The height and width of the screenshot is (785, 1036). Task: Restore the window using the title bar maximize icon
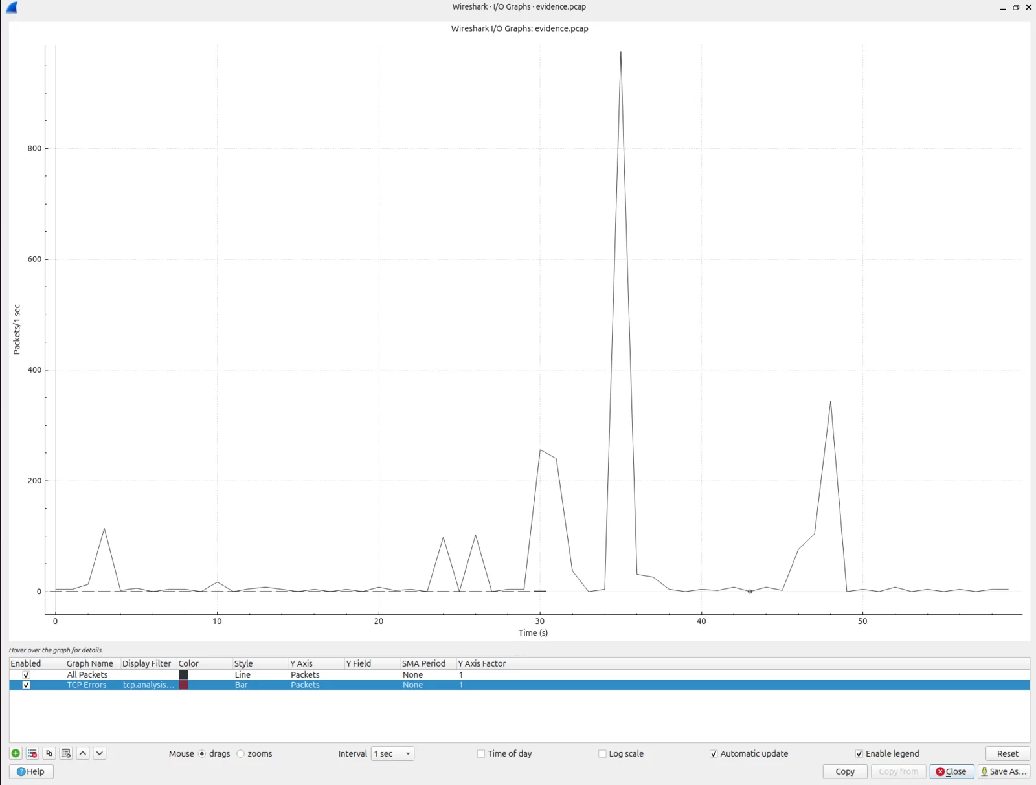coord(1016,7)
